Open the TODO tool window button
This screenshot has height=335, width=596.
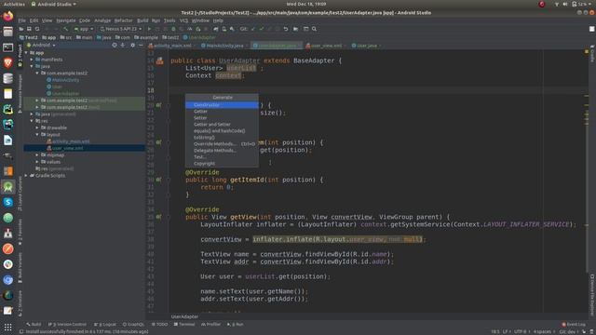pyautogui.click(x=159, y=325)
